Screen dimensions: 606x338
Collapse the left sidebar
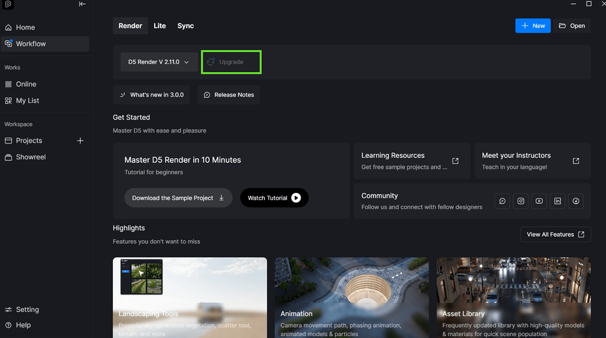82,4
